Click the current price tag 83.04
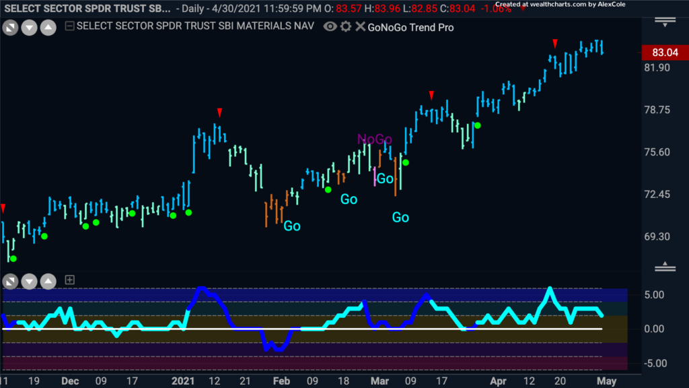 coord(665,53)
